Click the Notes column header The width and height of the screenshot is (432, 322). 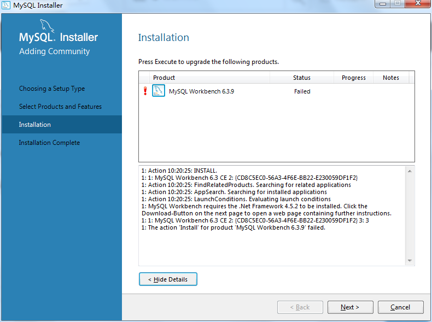[391, 78]
